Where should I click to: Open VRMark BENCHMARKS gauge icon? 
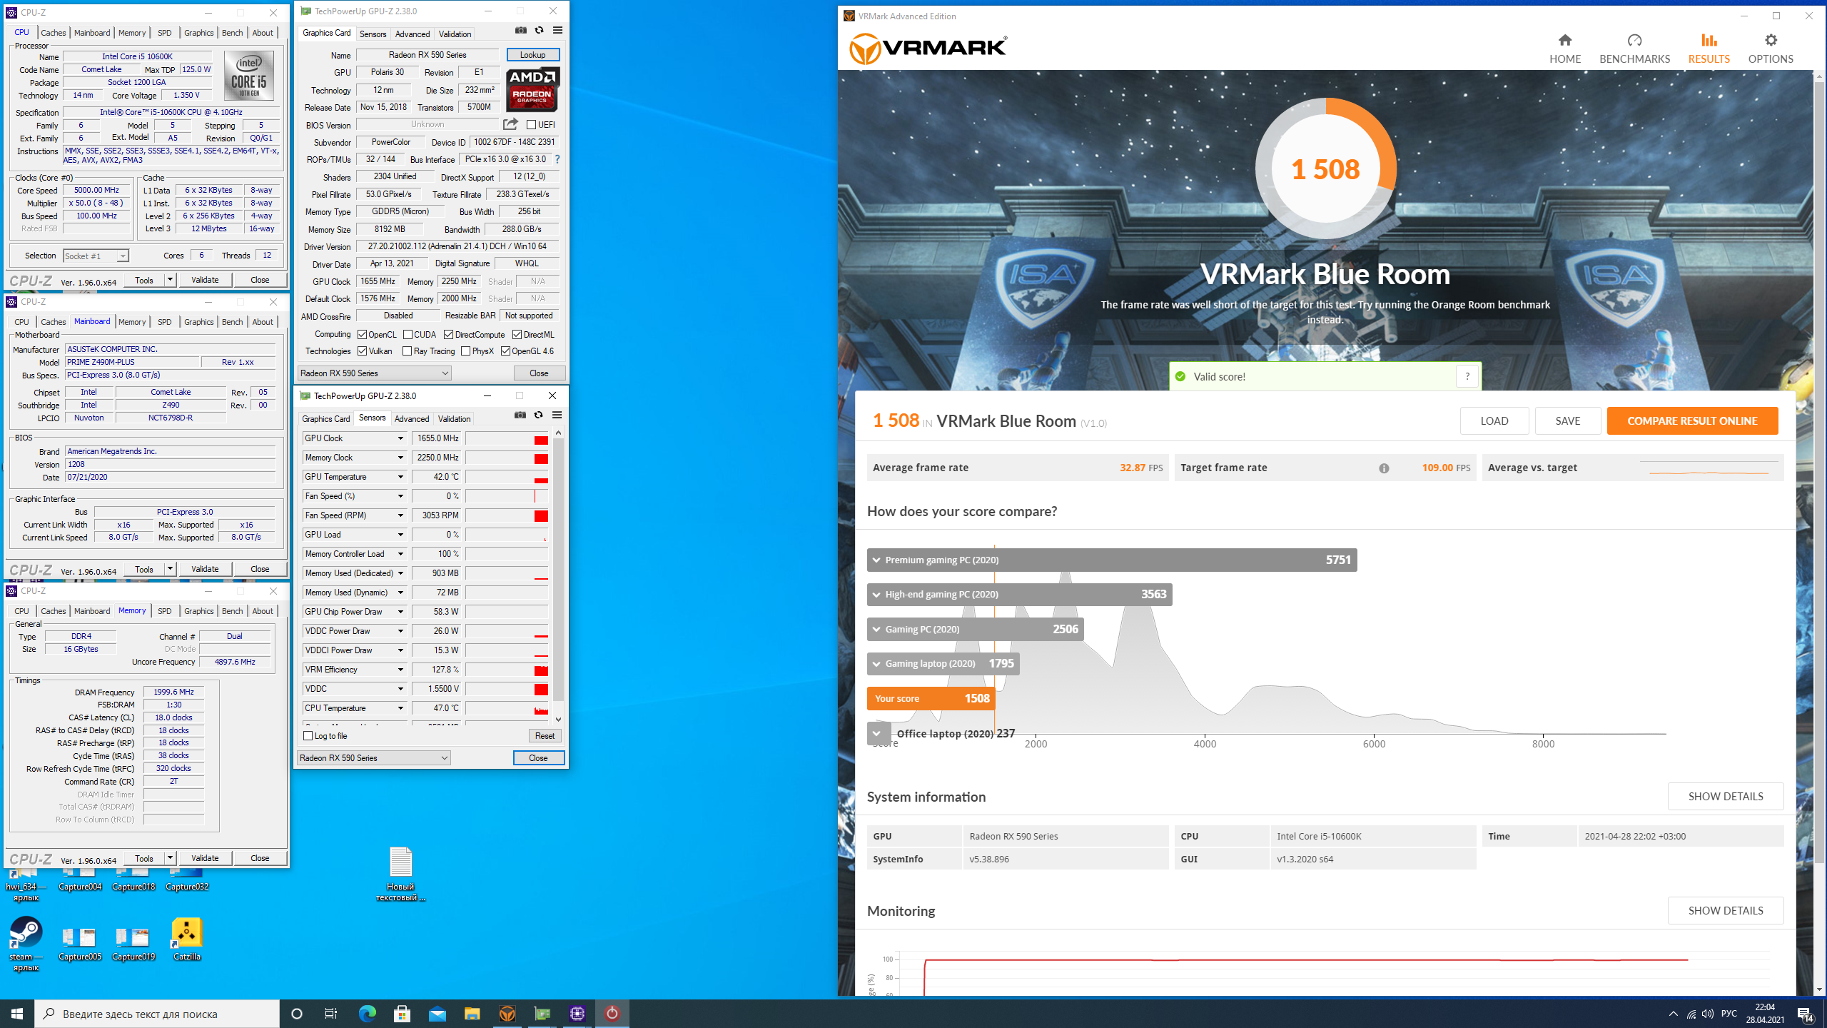click(x=1634, y=40)
